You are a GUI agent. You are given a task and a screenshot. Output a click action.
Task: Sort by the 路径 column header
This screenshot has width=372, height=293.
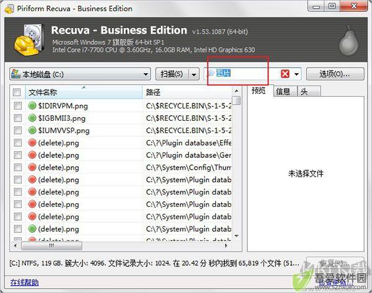pyautogui.click(x=187, y=92)
